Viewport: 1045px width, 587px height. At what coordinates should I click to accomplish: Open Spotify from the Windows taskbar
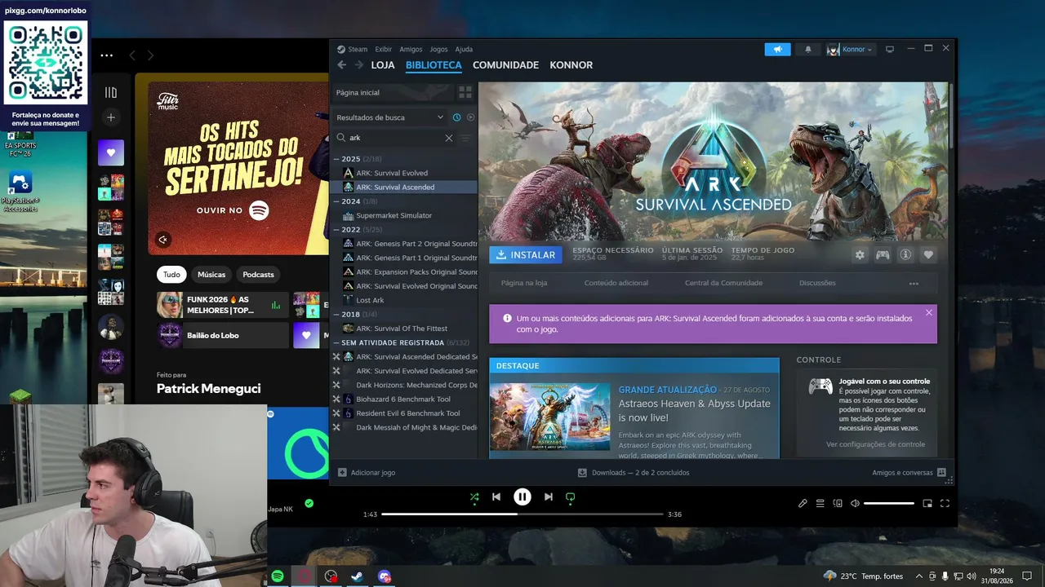click(x=278, y=576)
